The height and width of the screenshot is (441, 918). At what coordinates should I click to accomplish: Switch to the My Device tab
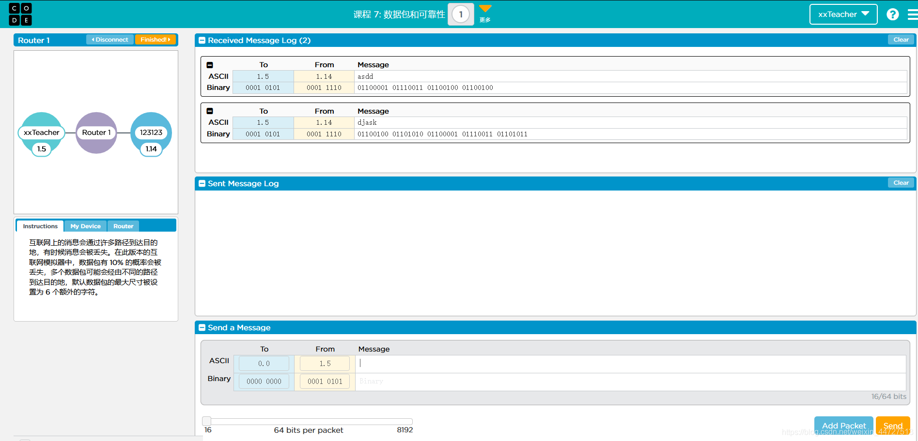(x=85, y=226)
